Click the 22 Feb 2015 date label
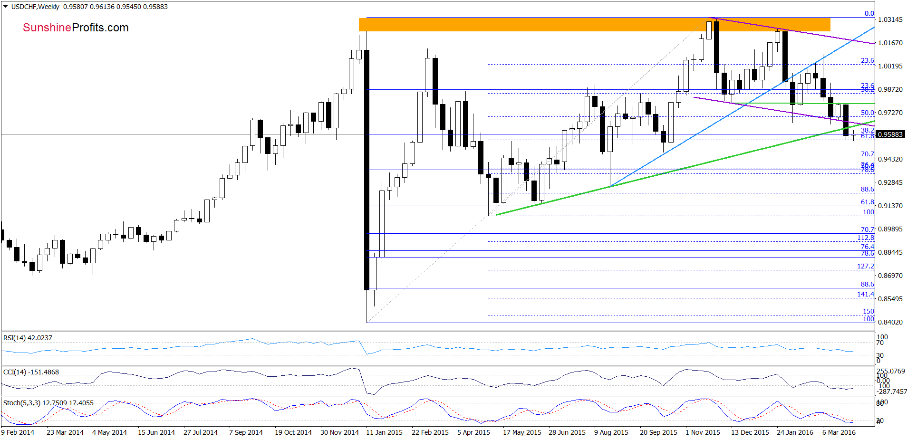Viewport: 907px width, 439px height. coord(430,432)
